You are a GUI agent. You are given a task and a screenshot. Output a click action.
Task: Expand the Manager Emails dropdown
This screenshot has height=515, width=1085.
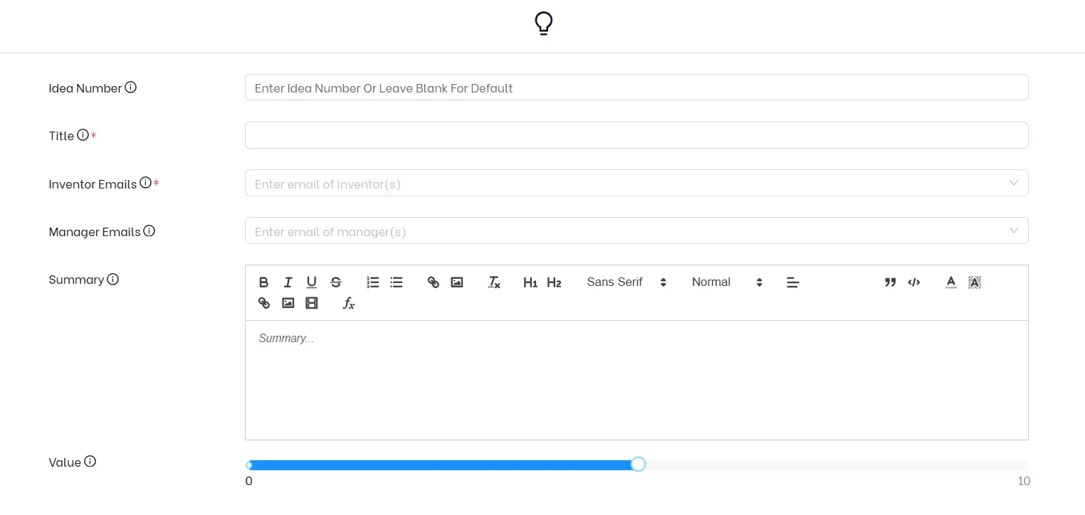tap(1013, 231)
